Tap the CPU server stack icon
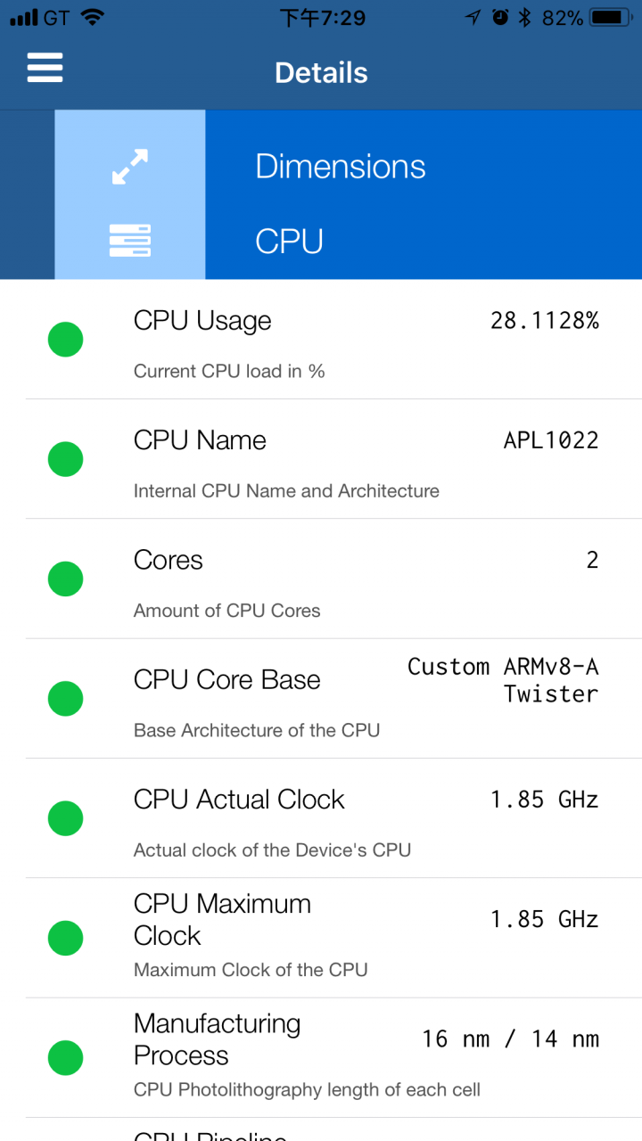This screenshot has height=1141, width=642. click(x=130, y=241)
